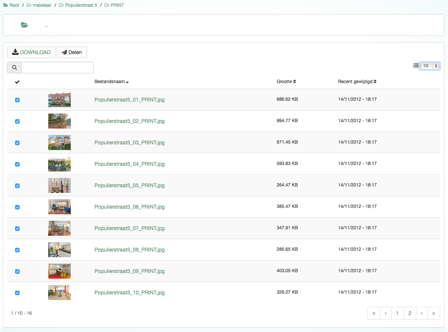Click the Delen share button
The width and height of the screenshot is (448, 332).
click(72, 52)
